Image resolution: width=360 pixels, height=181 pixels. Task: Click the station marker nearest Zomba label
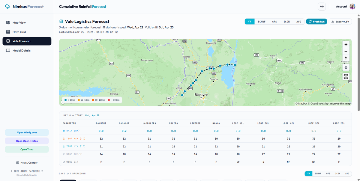pos(214,69)
